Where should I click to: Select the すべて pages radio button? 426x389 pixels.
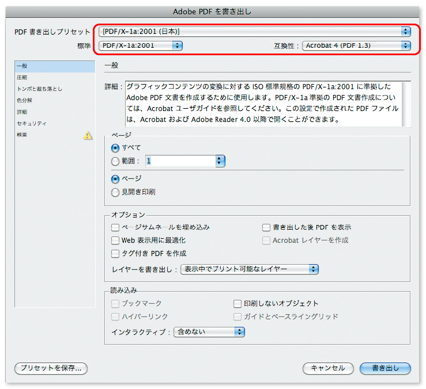click(115, 148)
